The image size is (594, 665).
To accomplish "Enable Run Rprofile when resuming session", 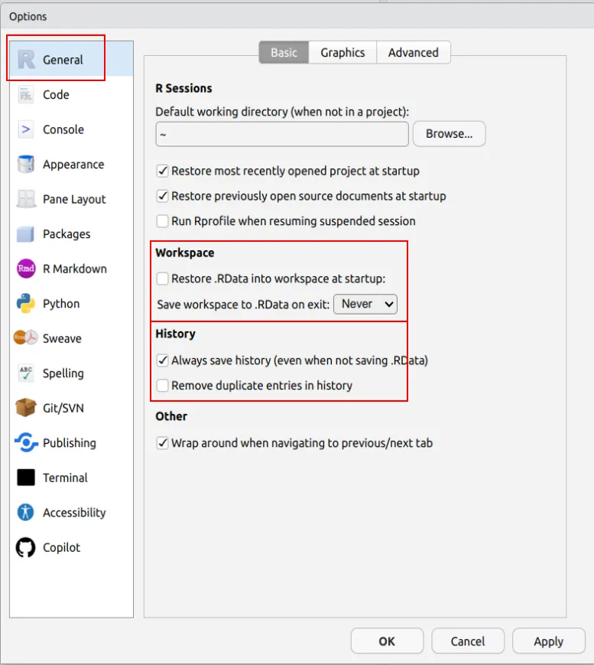I will (162, 221).
